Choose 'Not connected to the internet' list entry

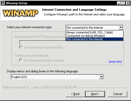pyautogui.click(x=94, y=39)
